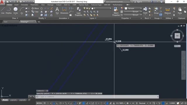Click the Undo arrow in quick access toolbar
Image resolution: width=187 pixels, height=105 pixels.
(24, 2)
